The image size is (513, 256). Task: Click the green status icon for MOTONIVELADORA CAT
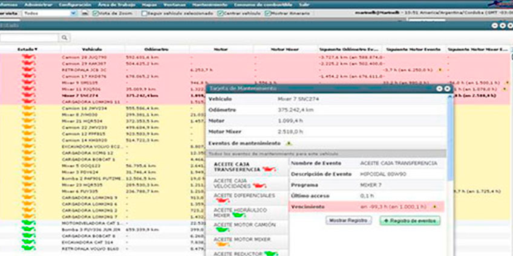pos(27,223)
